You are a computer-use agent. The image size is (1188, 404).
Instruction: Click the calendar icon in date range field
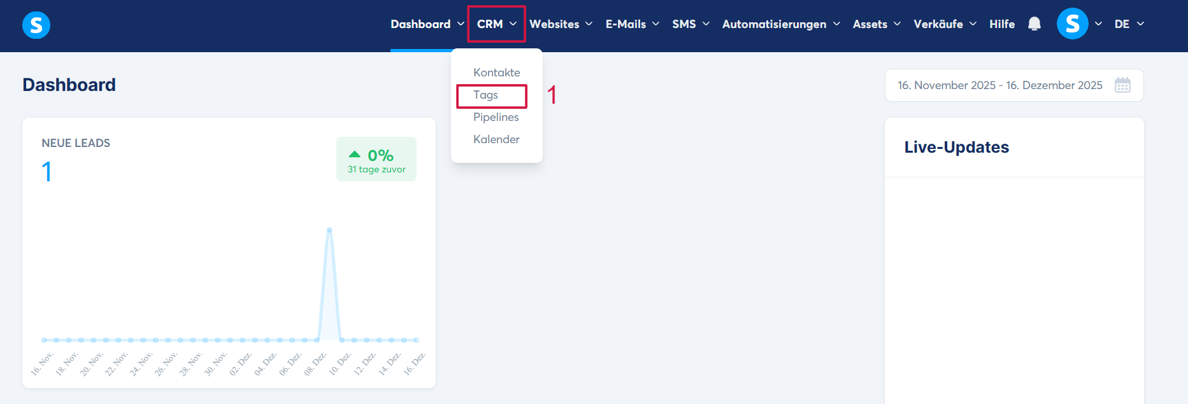(1122, 85)
